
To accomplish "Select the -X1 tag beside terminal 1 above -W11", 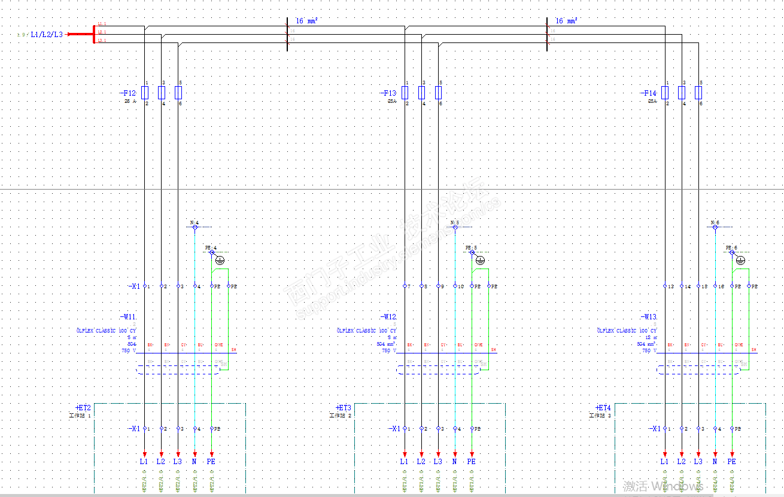I will pos(133,286).
